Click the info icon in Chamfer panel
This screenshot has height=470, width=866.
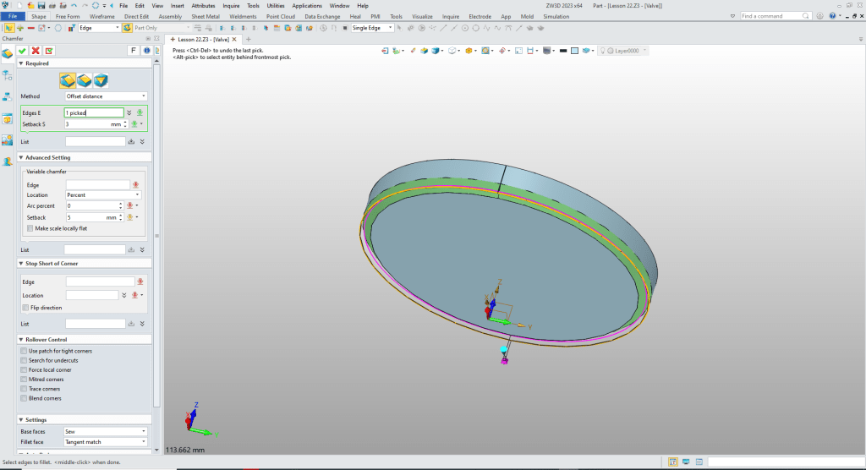tap(146, 51)
